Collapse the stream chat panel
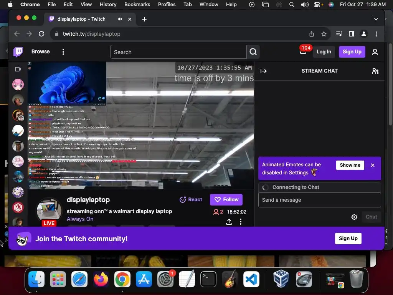393x295 pixels. pyautogui.click(x=263, y=71)
